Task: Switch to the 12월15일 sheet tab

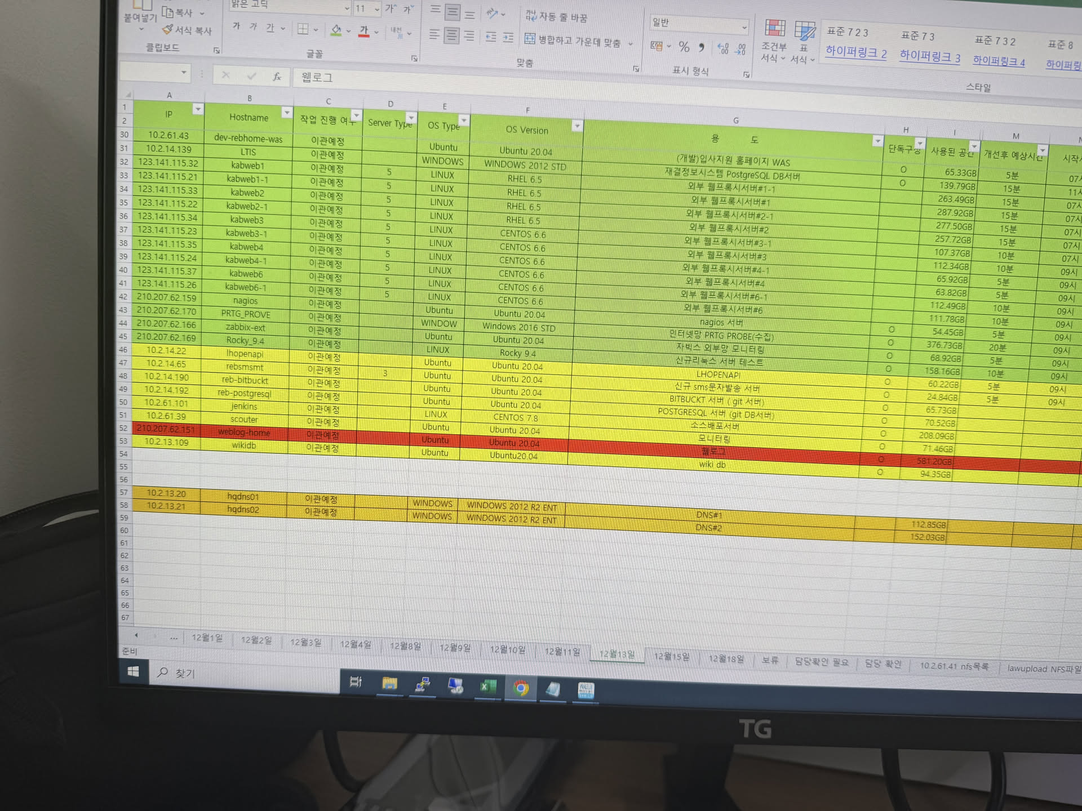Action: 671,657
